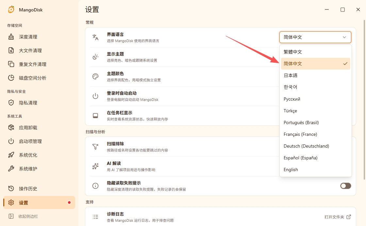
Task: Collapse the 界面语言 dropdown showing 简体中文
Action: coord(315,37)
